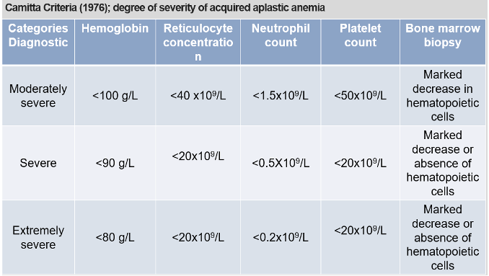Image resolution: width=489 pixels, height=276 pixels.
Task: Select the <0.5X10⁹/L neutrophil cell
Action: click(x=281, y=163)
